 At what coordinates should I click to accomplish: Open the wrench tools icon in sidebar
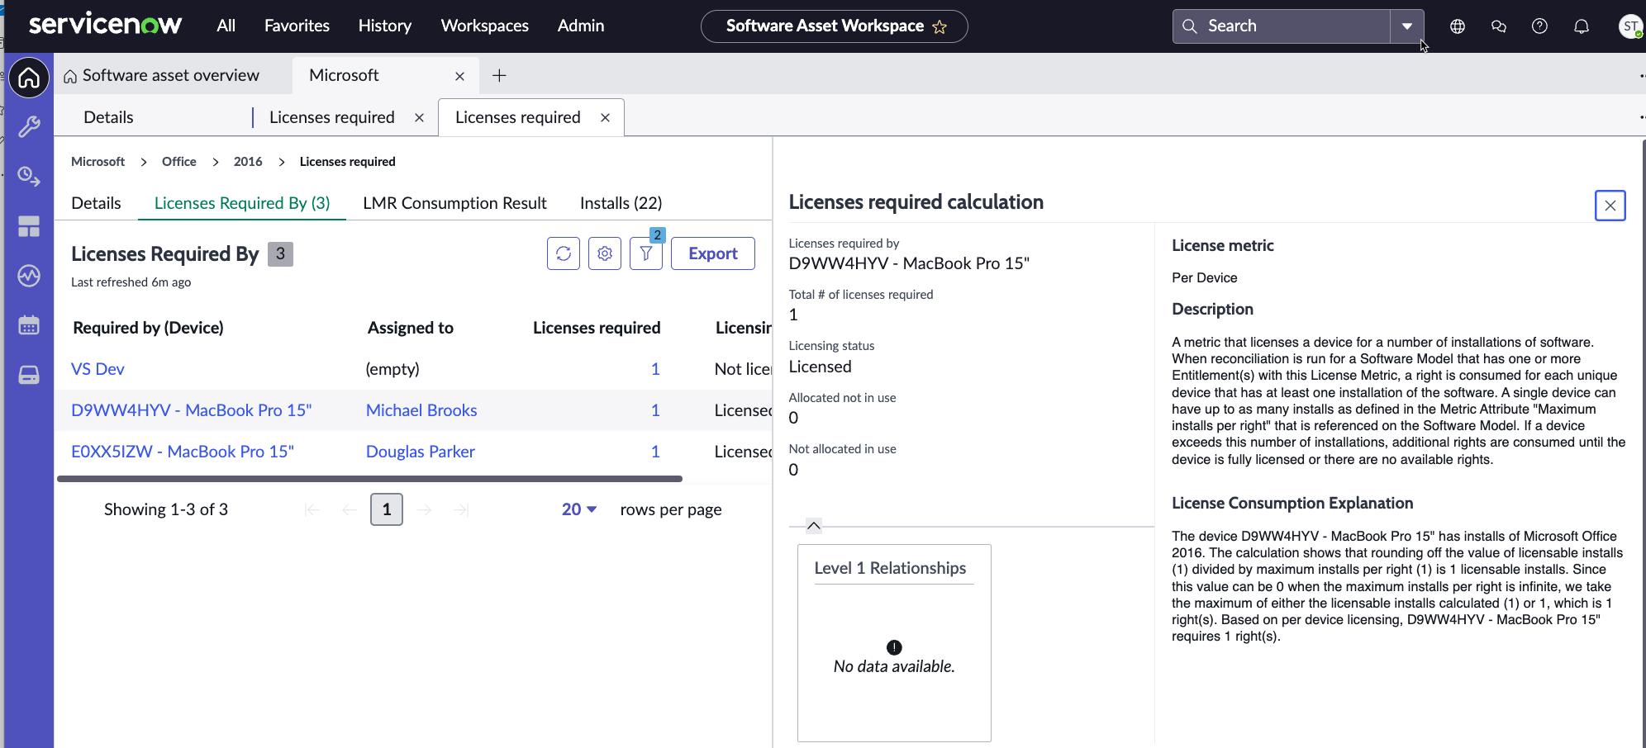[29, 126]
